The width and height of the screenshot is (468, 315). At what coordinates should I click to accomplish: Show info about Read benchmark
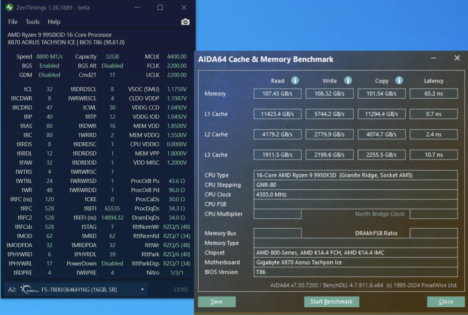pyautogui.click(x=295, y=81)
